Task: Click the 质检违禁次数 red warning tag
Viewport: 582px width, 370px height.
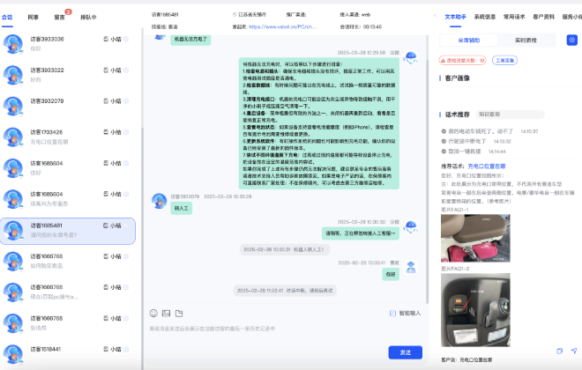Action: pyautogui.click(x=466, y=60)
